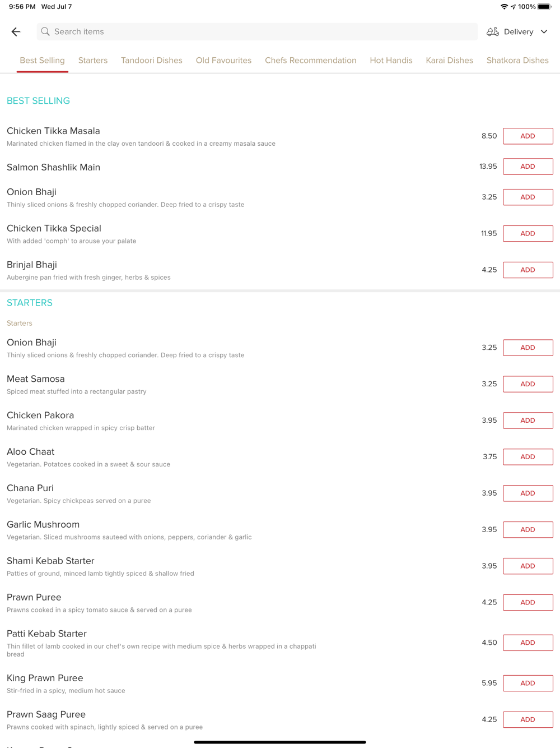Tap the delivery scooter icon

tap(493, 32)
